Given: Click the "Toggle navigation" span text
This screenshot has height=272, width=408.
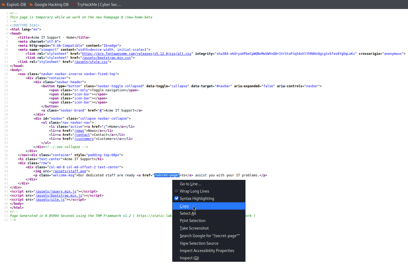Looking at the screenshot, I should click(109, 90).
